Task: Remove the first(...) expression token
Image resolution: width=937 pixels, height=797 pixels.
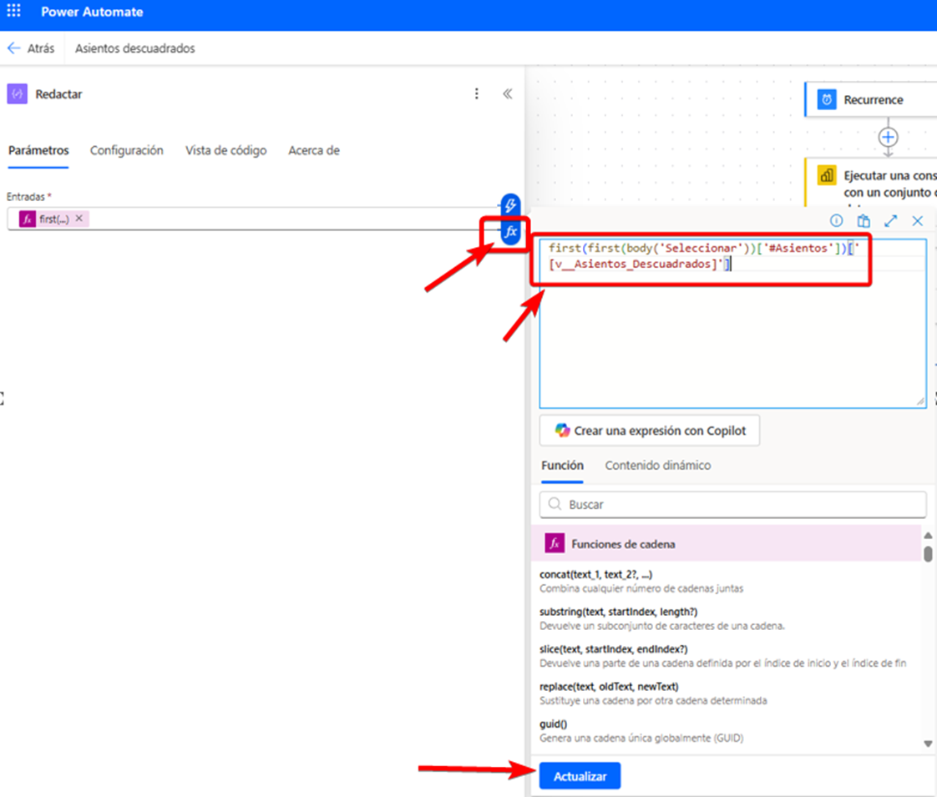Action: pyautogui.click(x=79, y=219)
